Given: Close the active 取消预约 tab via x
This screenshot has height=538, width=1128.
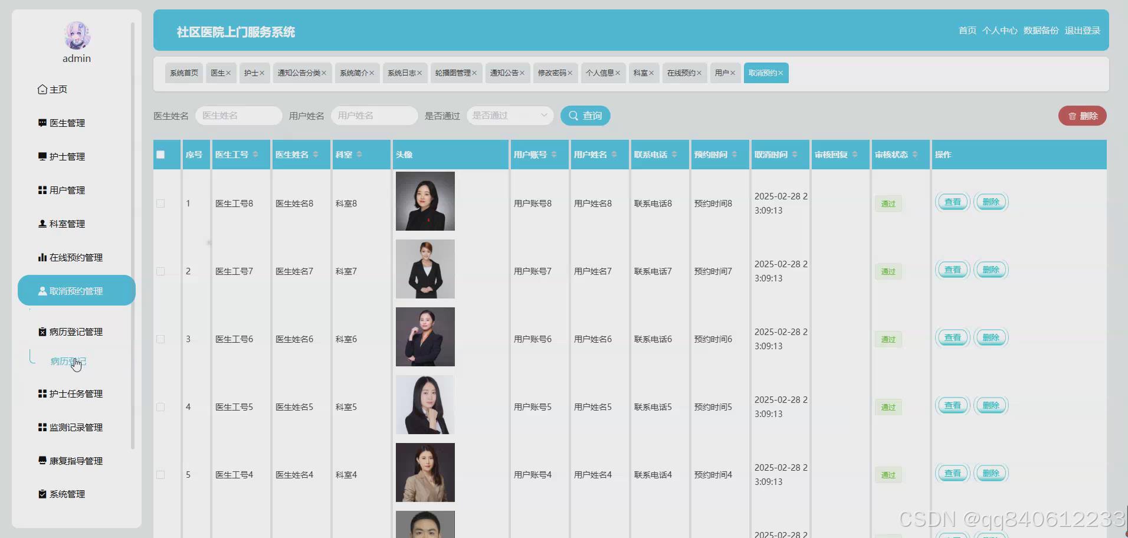Looking at the screenshot, I should click(x=781, y=73).
